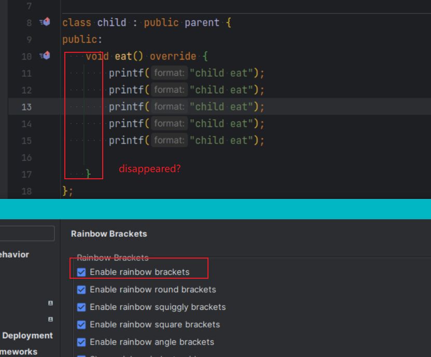Toggle "Enable rainbow squiggly brackets"
The height and width of the screenshot is (357, 431).
(x=81, y=307)
